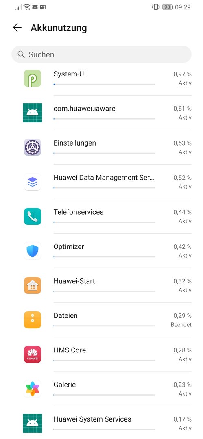Select the Dateien folder icon
The height and width of the screenshot is (439, 203).
coord(33,320)
